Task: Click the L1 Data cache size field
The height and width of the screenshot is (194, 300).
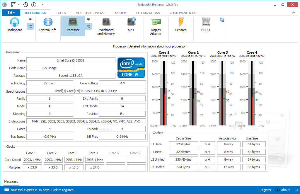Action: (183, 144)
